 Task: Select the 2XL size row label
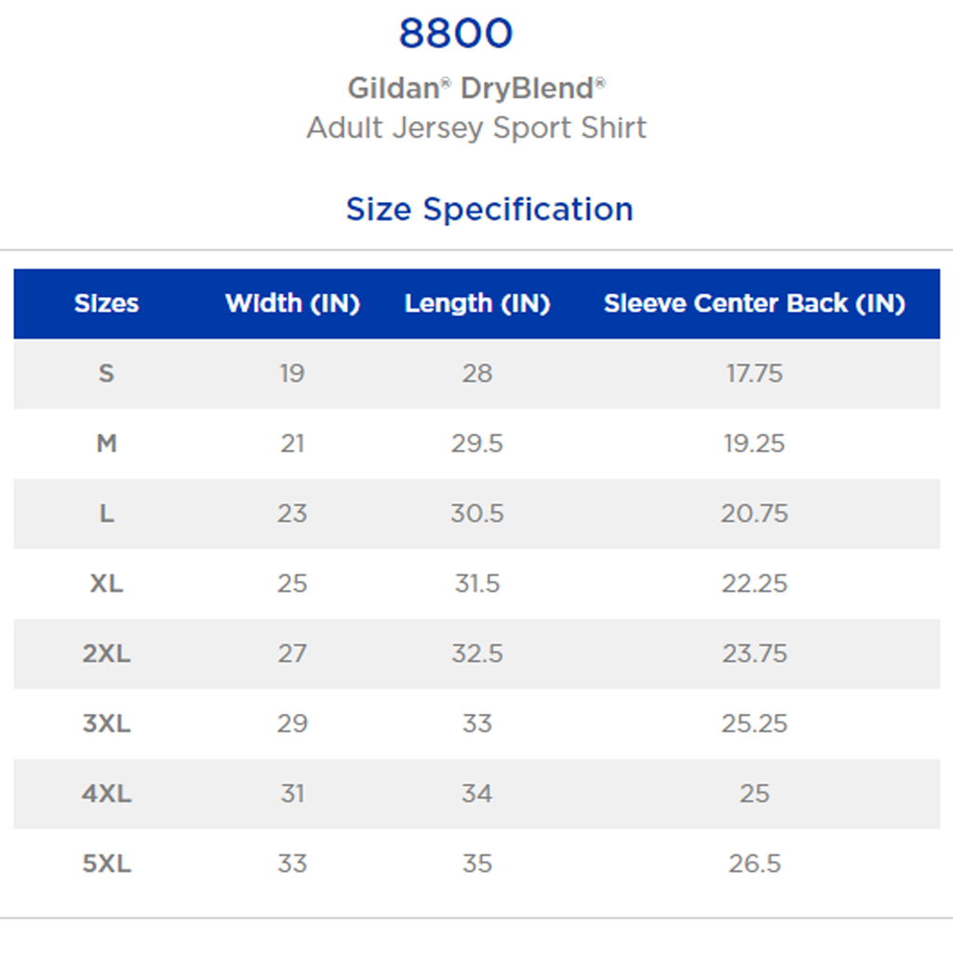106,653
